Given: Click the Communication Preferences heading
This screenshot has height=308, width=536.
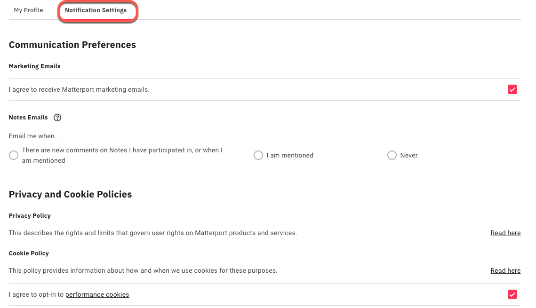Looking at the screenshot, I should [x=72, y=45].
